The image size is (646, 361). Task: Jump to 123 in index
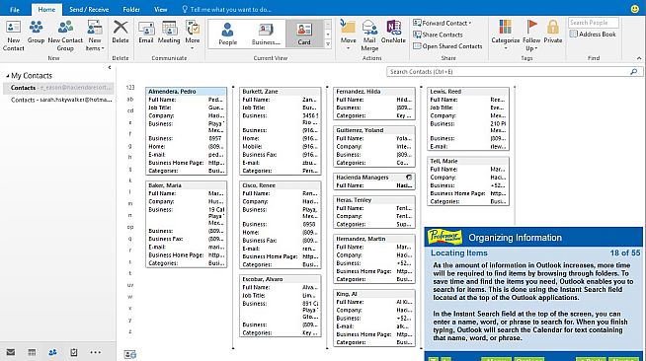click(130, 87)
